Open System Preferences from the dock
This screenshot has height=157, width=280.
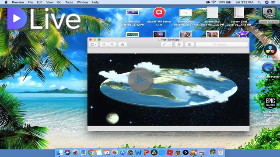[130, 153]
